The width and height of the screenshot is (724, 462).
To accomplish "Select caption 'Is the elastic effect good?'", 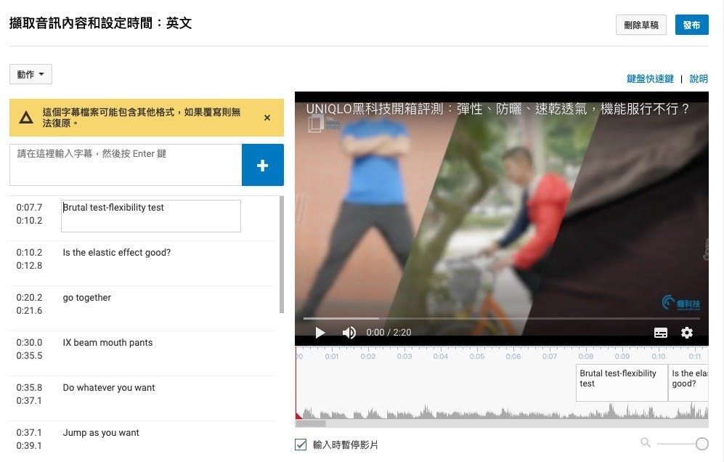I will pos(116,253).
